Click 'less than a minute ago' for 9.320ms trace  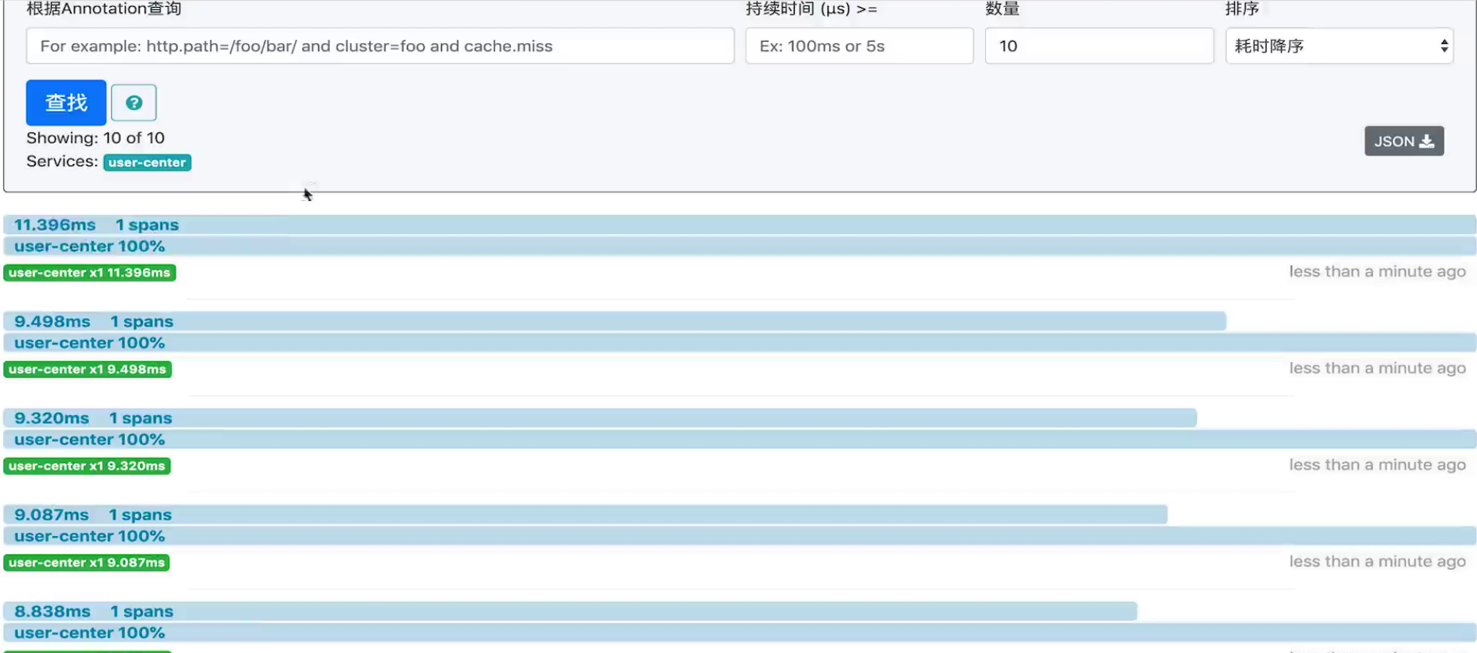click(1378, 465)
